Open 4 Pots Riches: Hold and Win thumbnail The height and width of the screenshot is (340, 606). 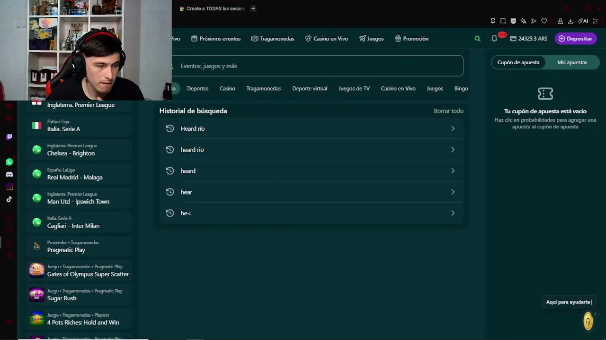pyautogui.click(x=36, y=319)
